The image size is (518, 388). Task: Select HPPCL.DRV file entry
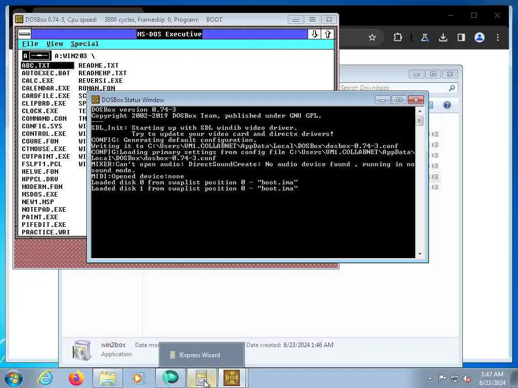coord(40,179)
